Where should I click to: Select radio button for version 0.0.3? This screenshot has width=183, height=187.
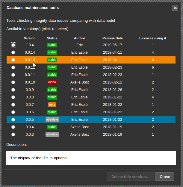tap(13, 135)
